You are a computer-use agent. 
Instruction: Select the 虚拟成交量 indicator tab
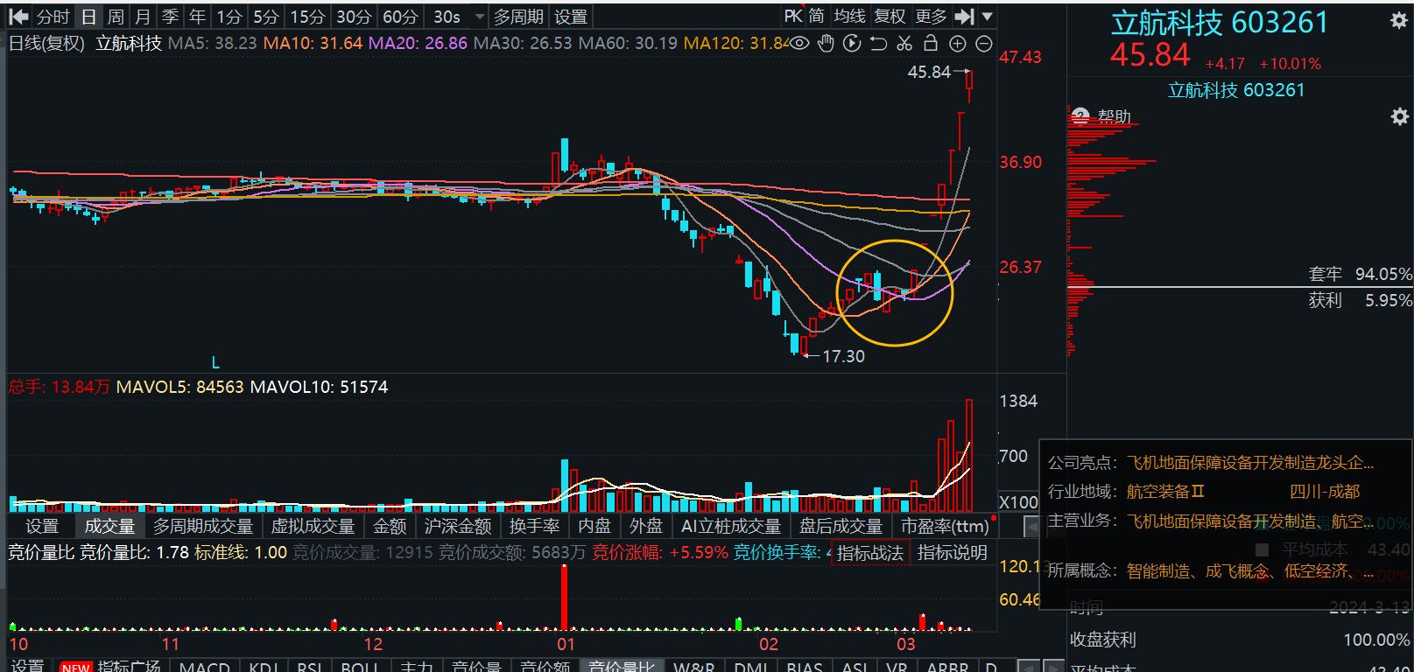click(x=313, y=526)
